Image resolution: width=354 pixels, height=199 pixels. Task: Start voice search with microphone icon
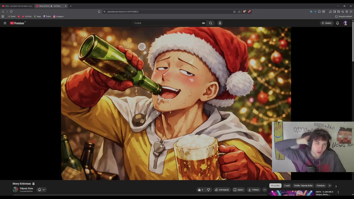pos(220,23)
